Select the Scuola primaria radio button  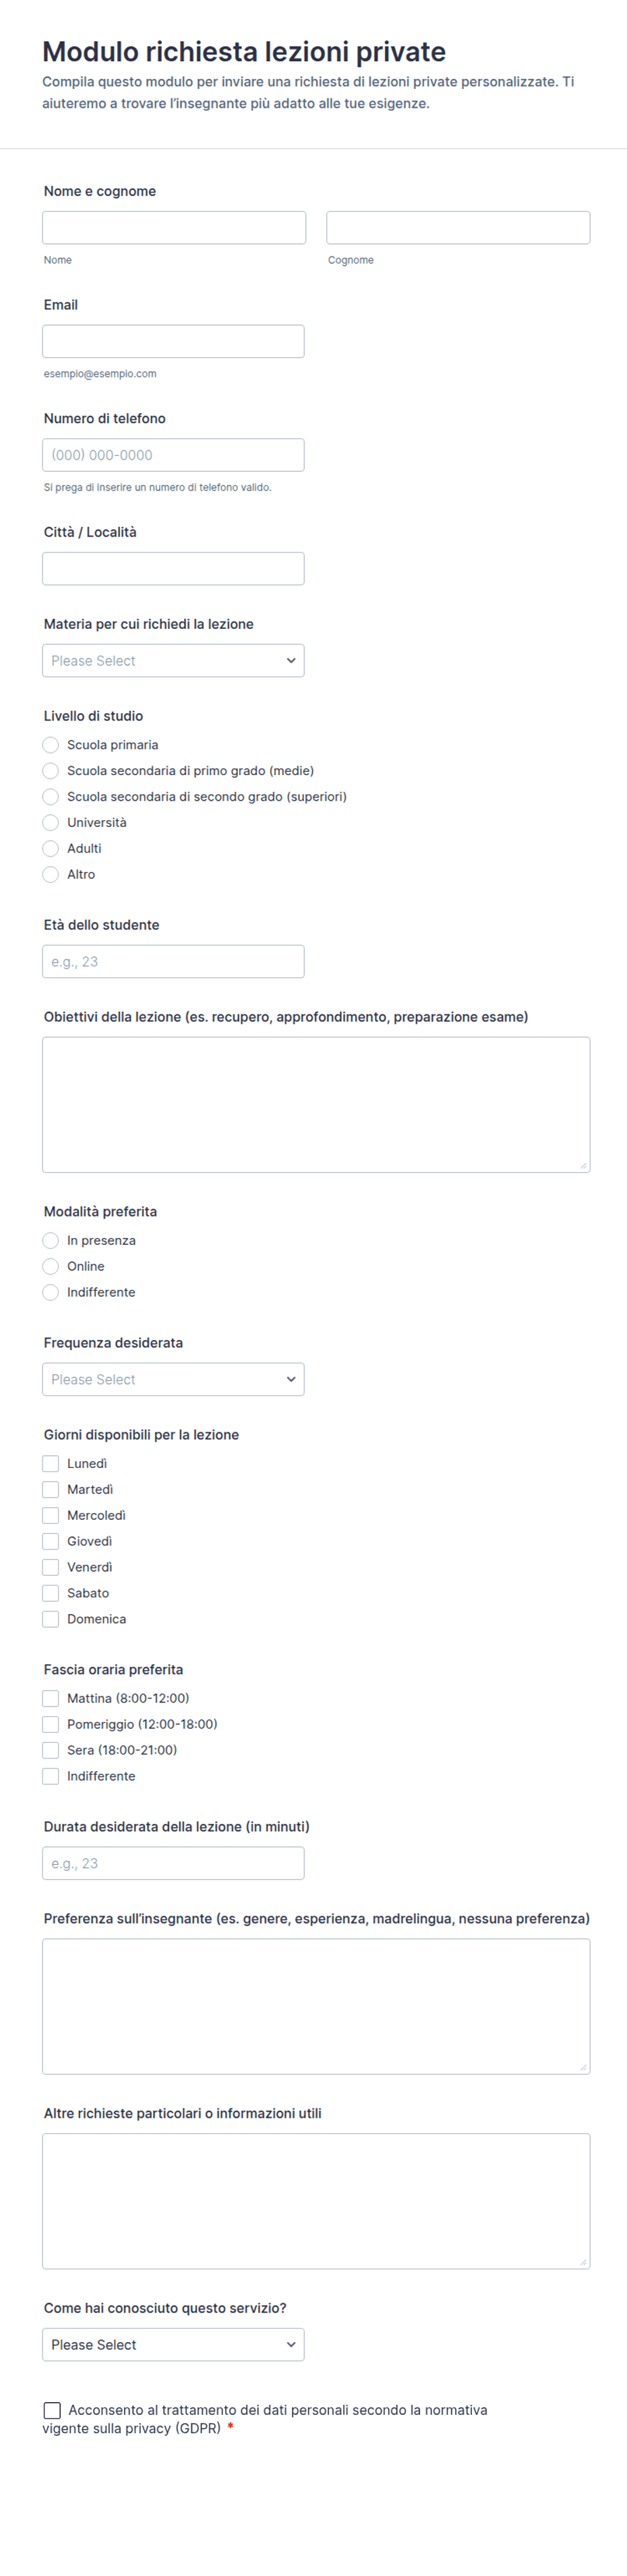[x=51, y=745]
